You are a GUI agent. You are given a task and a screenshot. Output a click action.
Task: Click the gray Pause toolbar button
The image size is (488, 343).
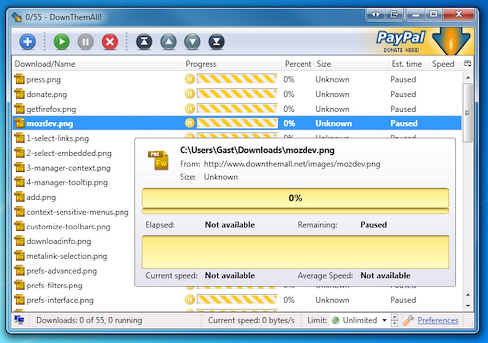click(86, 42)
